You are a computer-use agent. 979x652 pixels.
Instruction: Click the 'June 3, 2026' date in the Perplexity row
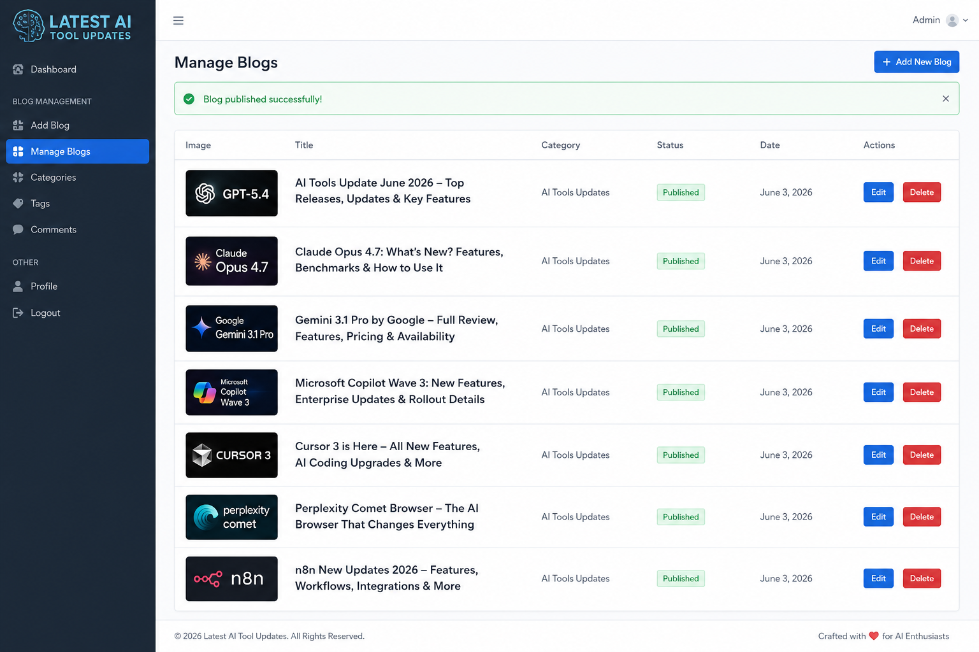tap(786, 517)
